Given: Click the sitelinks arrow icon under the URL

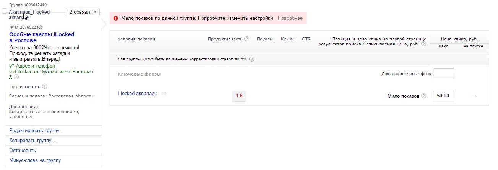Looking at the screenshot, I should [11, 77].
